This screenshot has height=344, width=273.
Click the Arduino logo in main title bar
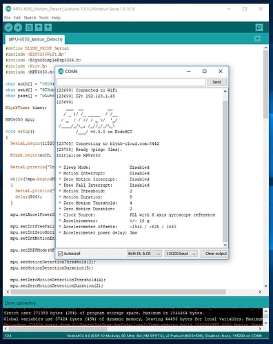[8, 9]
